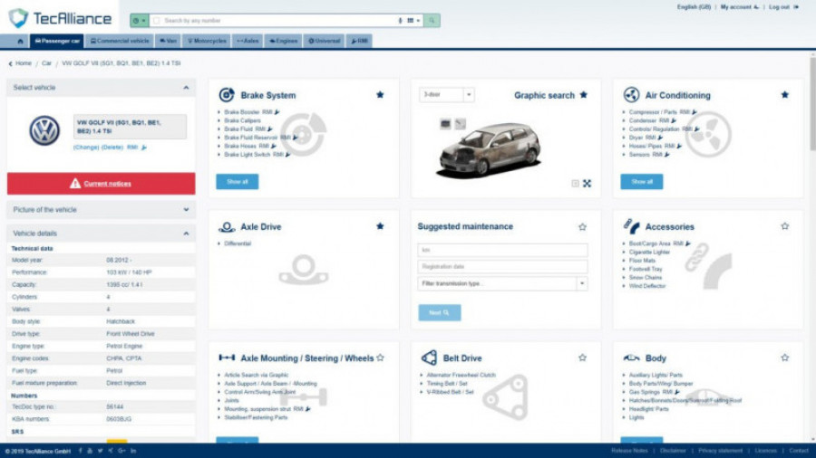Click RMI wrench icon next to Brake Booster
This screenshot has height=458, width=816.
(277, 112)
